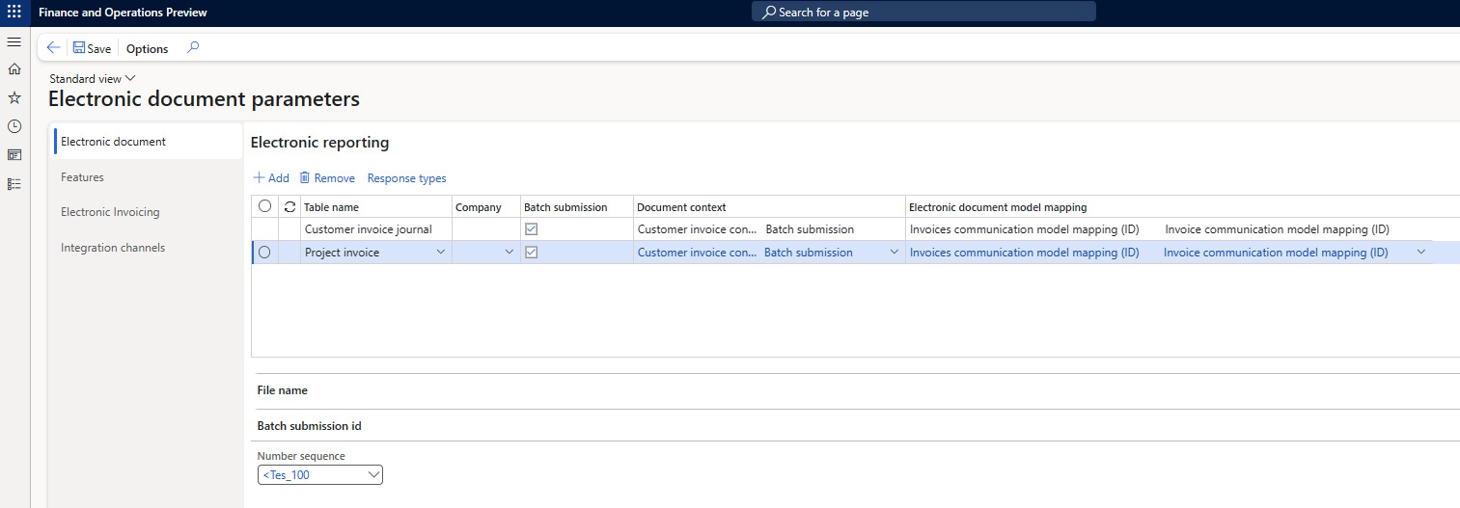Open model mapping dropdown in Project invoice row
Viewport: 1460px width, 508px height.
1420,253
